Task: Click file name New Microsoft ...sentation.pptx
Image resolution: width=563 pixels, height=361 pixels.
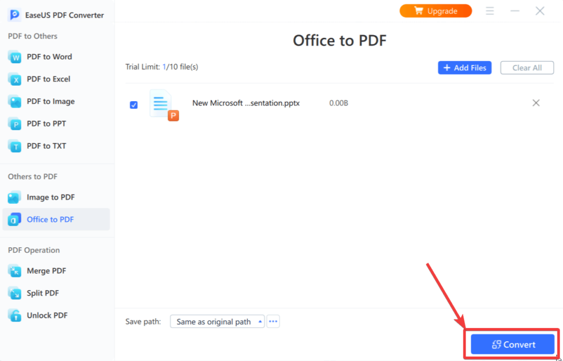Action: coord(246,103)
